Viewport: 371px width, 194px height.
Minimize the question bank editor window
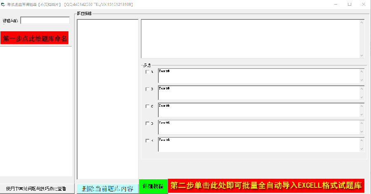[x=336, y=4]
